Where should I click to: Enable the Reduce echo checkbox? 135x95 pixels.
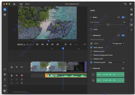click(x=91, y=59)
